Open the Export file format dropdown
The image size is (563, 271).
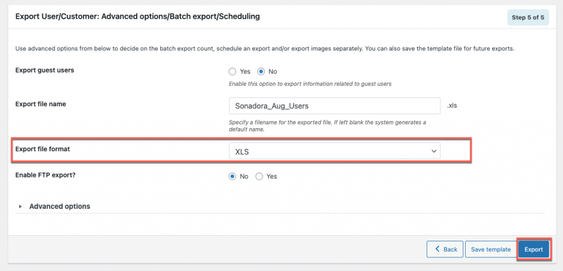tap(334, 151)
